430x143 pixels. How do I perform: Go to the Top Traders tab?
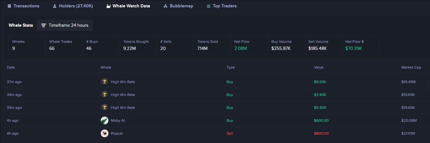(x=221, y=6)
